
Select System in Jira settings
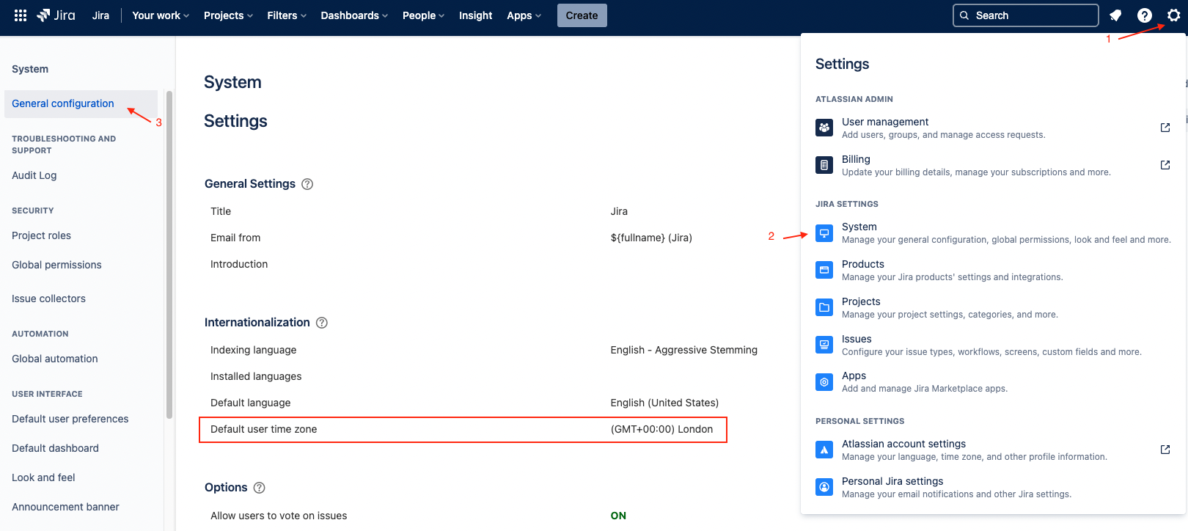993,233
